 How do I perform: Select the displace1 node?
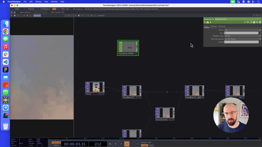coord(165,113)
